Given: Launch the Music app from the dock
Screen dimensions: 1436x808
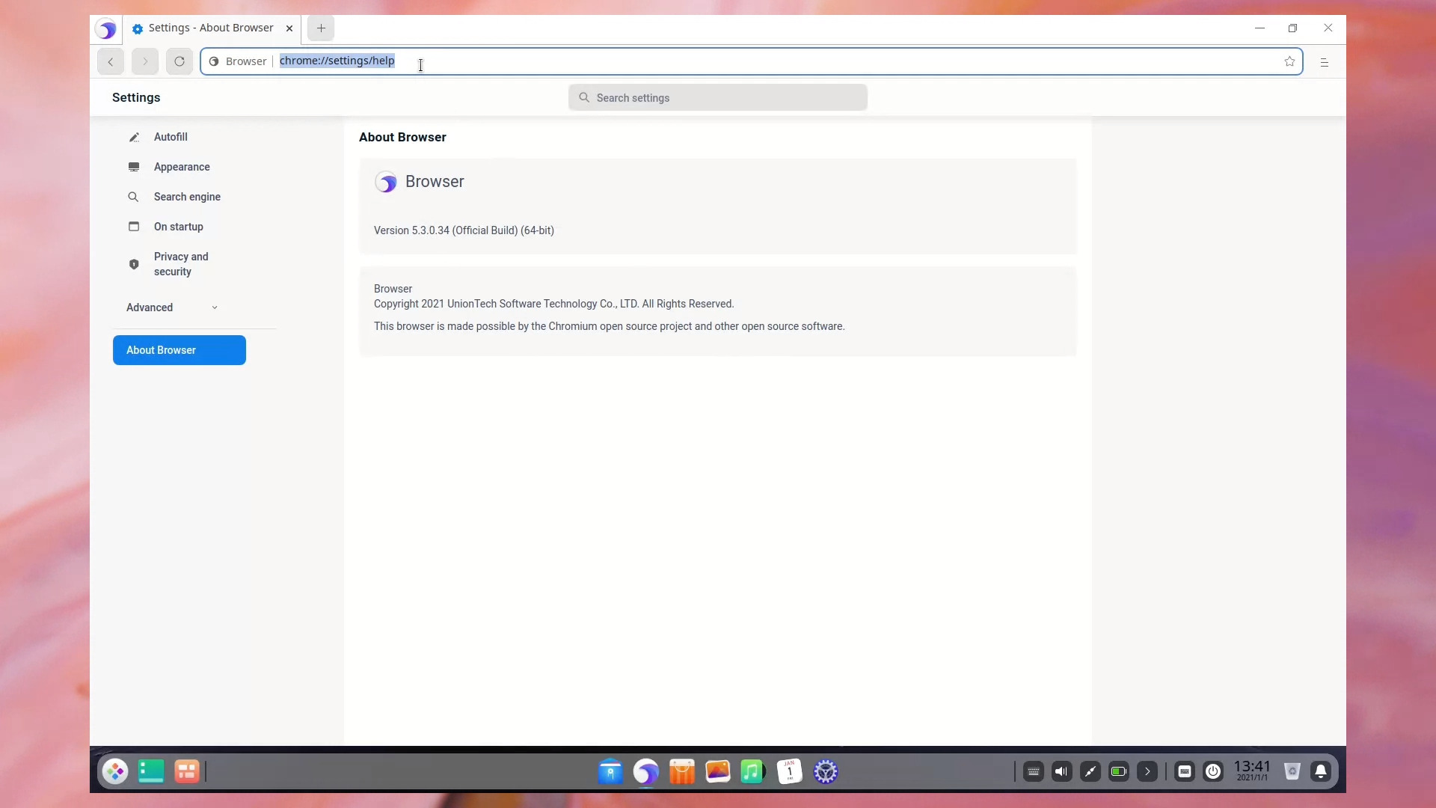Looking at the screenshot, I should point(752,771).
